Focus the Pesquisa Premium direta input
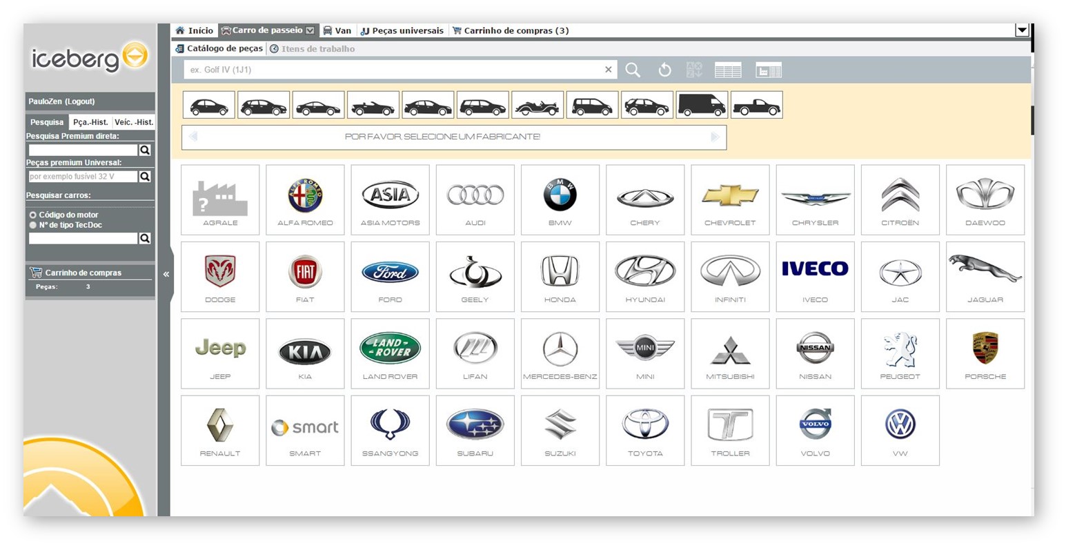1066x548 pixels. 83,150
